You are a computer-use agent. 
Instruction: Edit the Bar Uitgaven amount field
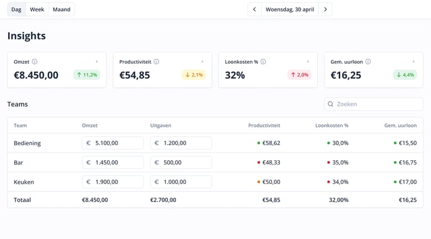point(181,163)
